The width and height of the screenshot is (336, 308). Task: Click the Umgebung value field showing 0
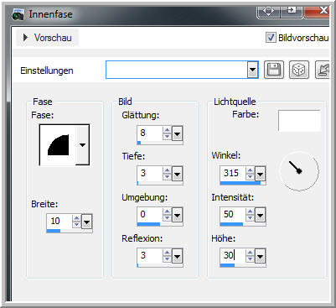[x=150, y=215]
